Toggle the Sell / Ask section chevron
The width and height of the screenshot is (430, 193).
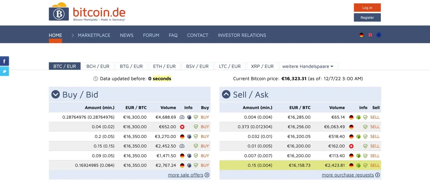pos(226,95)
